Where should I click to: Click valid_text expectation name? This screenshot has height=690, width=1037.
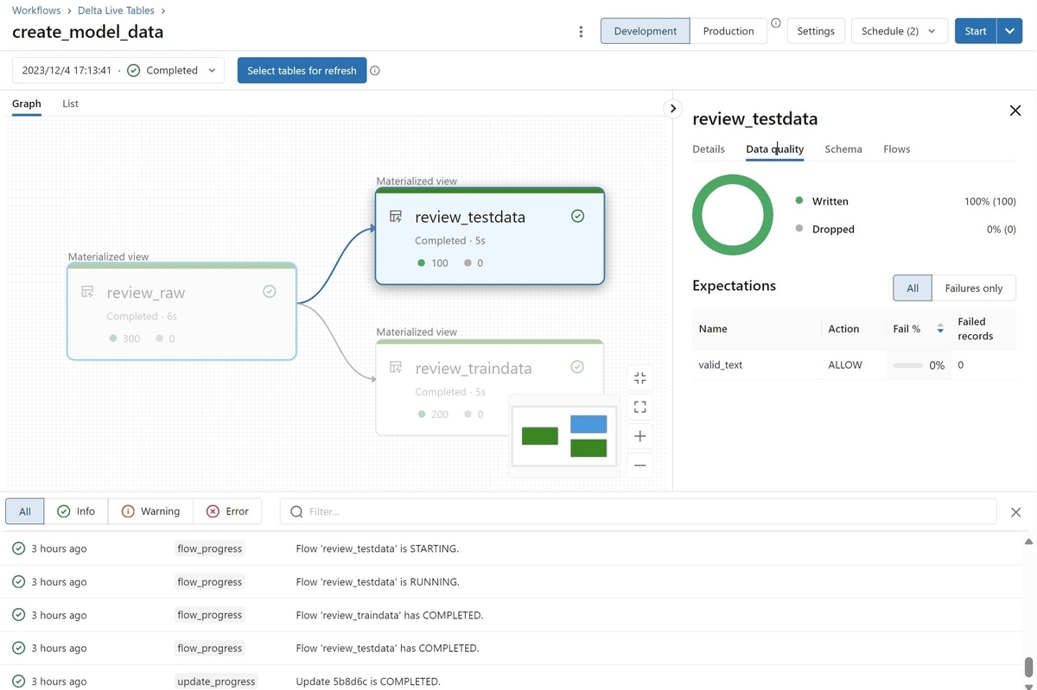(x=721, y=365)
